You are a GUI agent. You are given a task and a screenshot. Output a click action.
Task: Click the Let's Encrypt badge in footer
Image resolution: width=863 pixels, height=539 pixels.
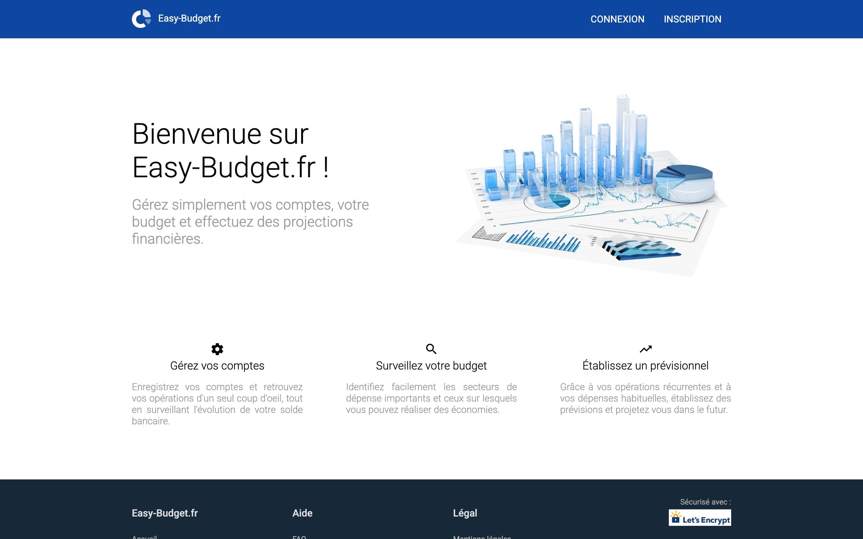[x=700, y=518]
